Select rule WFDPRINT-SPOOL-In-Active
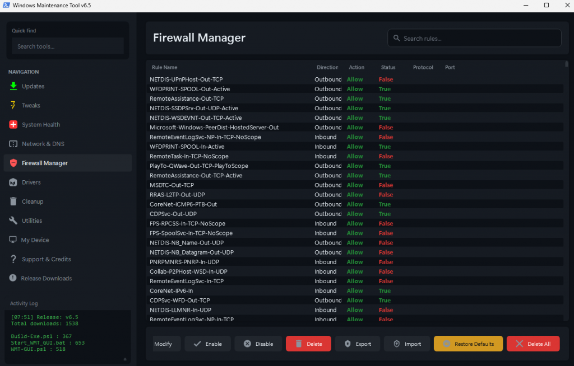Image resolution: width=574 pixels, height=366 pixels. (x=355, y=147)
